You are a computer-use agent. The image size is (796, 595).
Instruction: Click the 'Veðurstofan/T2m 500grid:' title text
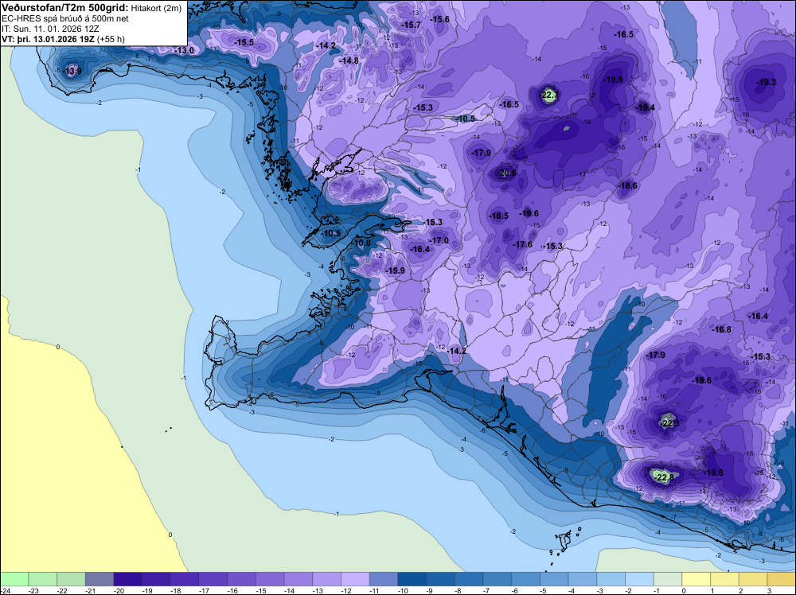(x=65, y=8)
